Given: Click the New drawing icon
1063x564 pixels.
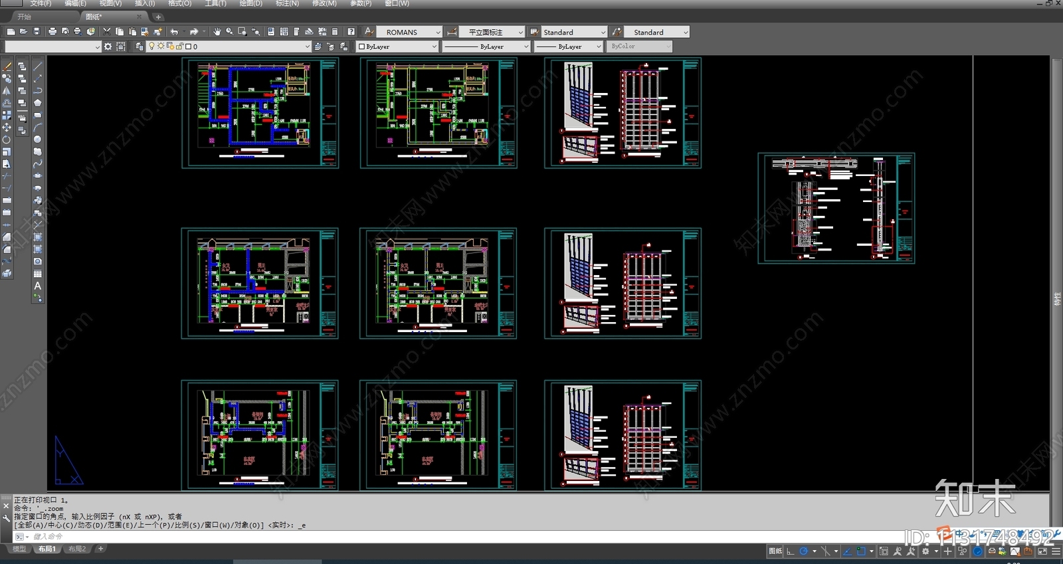Looking at the screenshot, I should [x=11, y=32].
